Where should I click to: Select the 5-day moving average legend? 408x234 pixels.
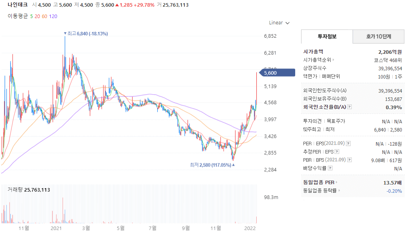click(x=31, y=16)
